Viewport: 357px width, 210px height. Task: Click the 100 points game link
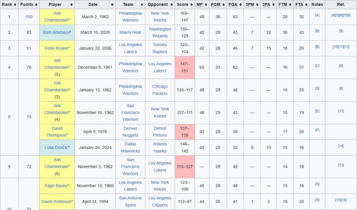tap(29, 17)
